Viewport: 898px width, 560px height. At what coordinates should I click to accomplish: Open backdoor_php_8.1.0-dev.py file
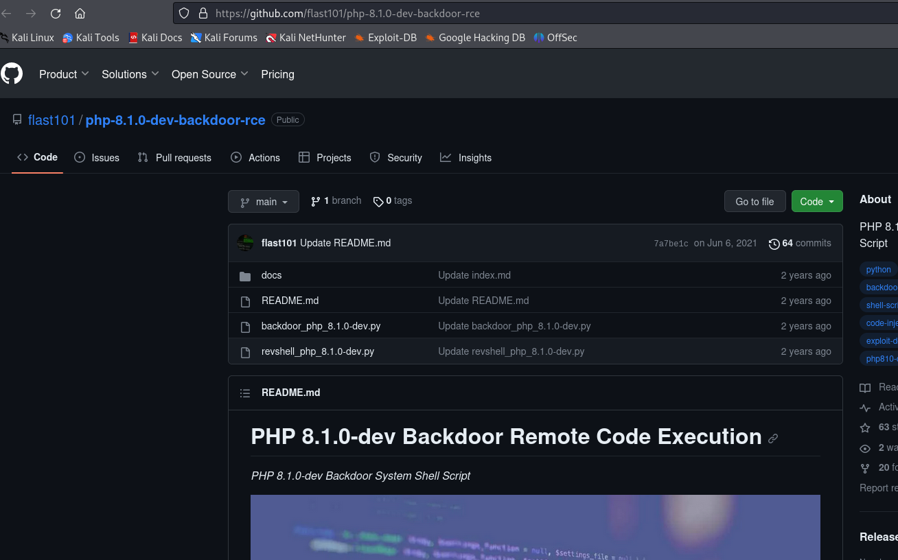[321, 326]
